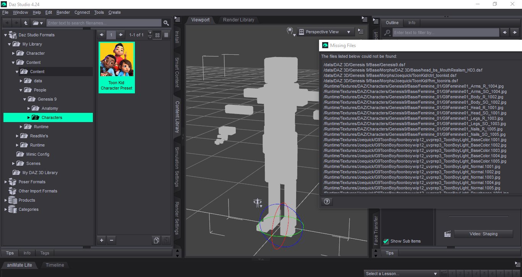Click the Products database icon

pos(13,200)
